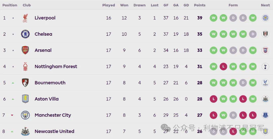273x139 pixels.
Task: Click Manchester City's red down arrow indicator
Action: pos(12,115)
